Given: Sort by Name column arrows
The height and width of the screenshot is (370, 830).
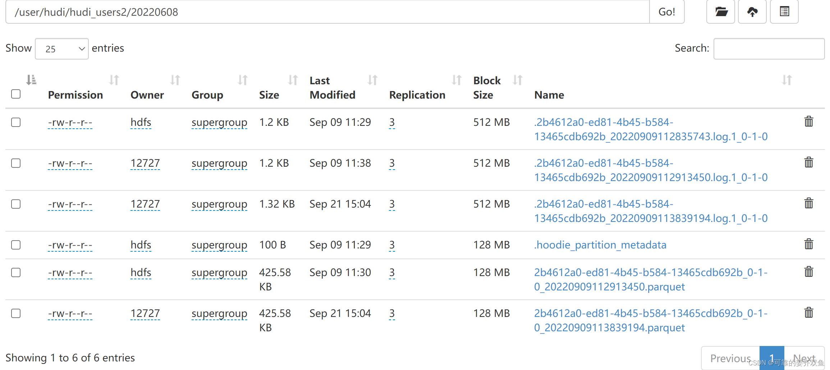Looking at the screenshot, I should coord(787,80).
